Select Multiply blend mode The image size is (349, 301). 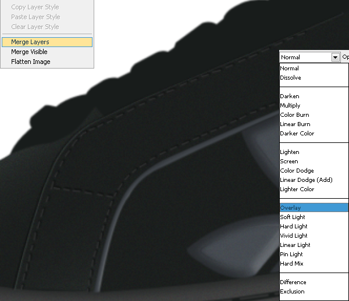(314, 106)
